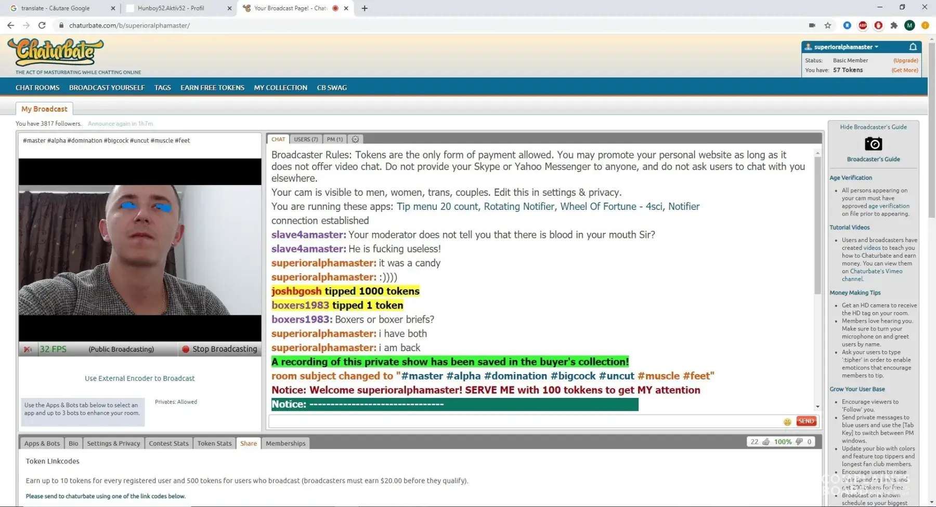Screen dimensions: 936x507
Task: Open the emoticon picker in chat
Action: (x=787, y=422)
